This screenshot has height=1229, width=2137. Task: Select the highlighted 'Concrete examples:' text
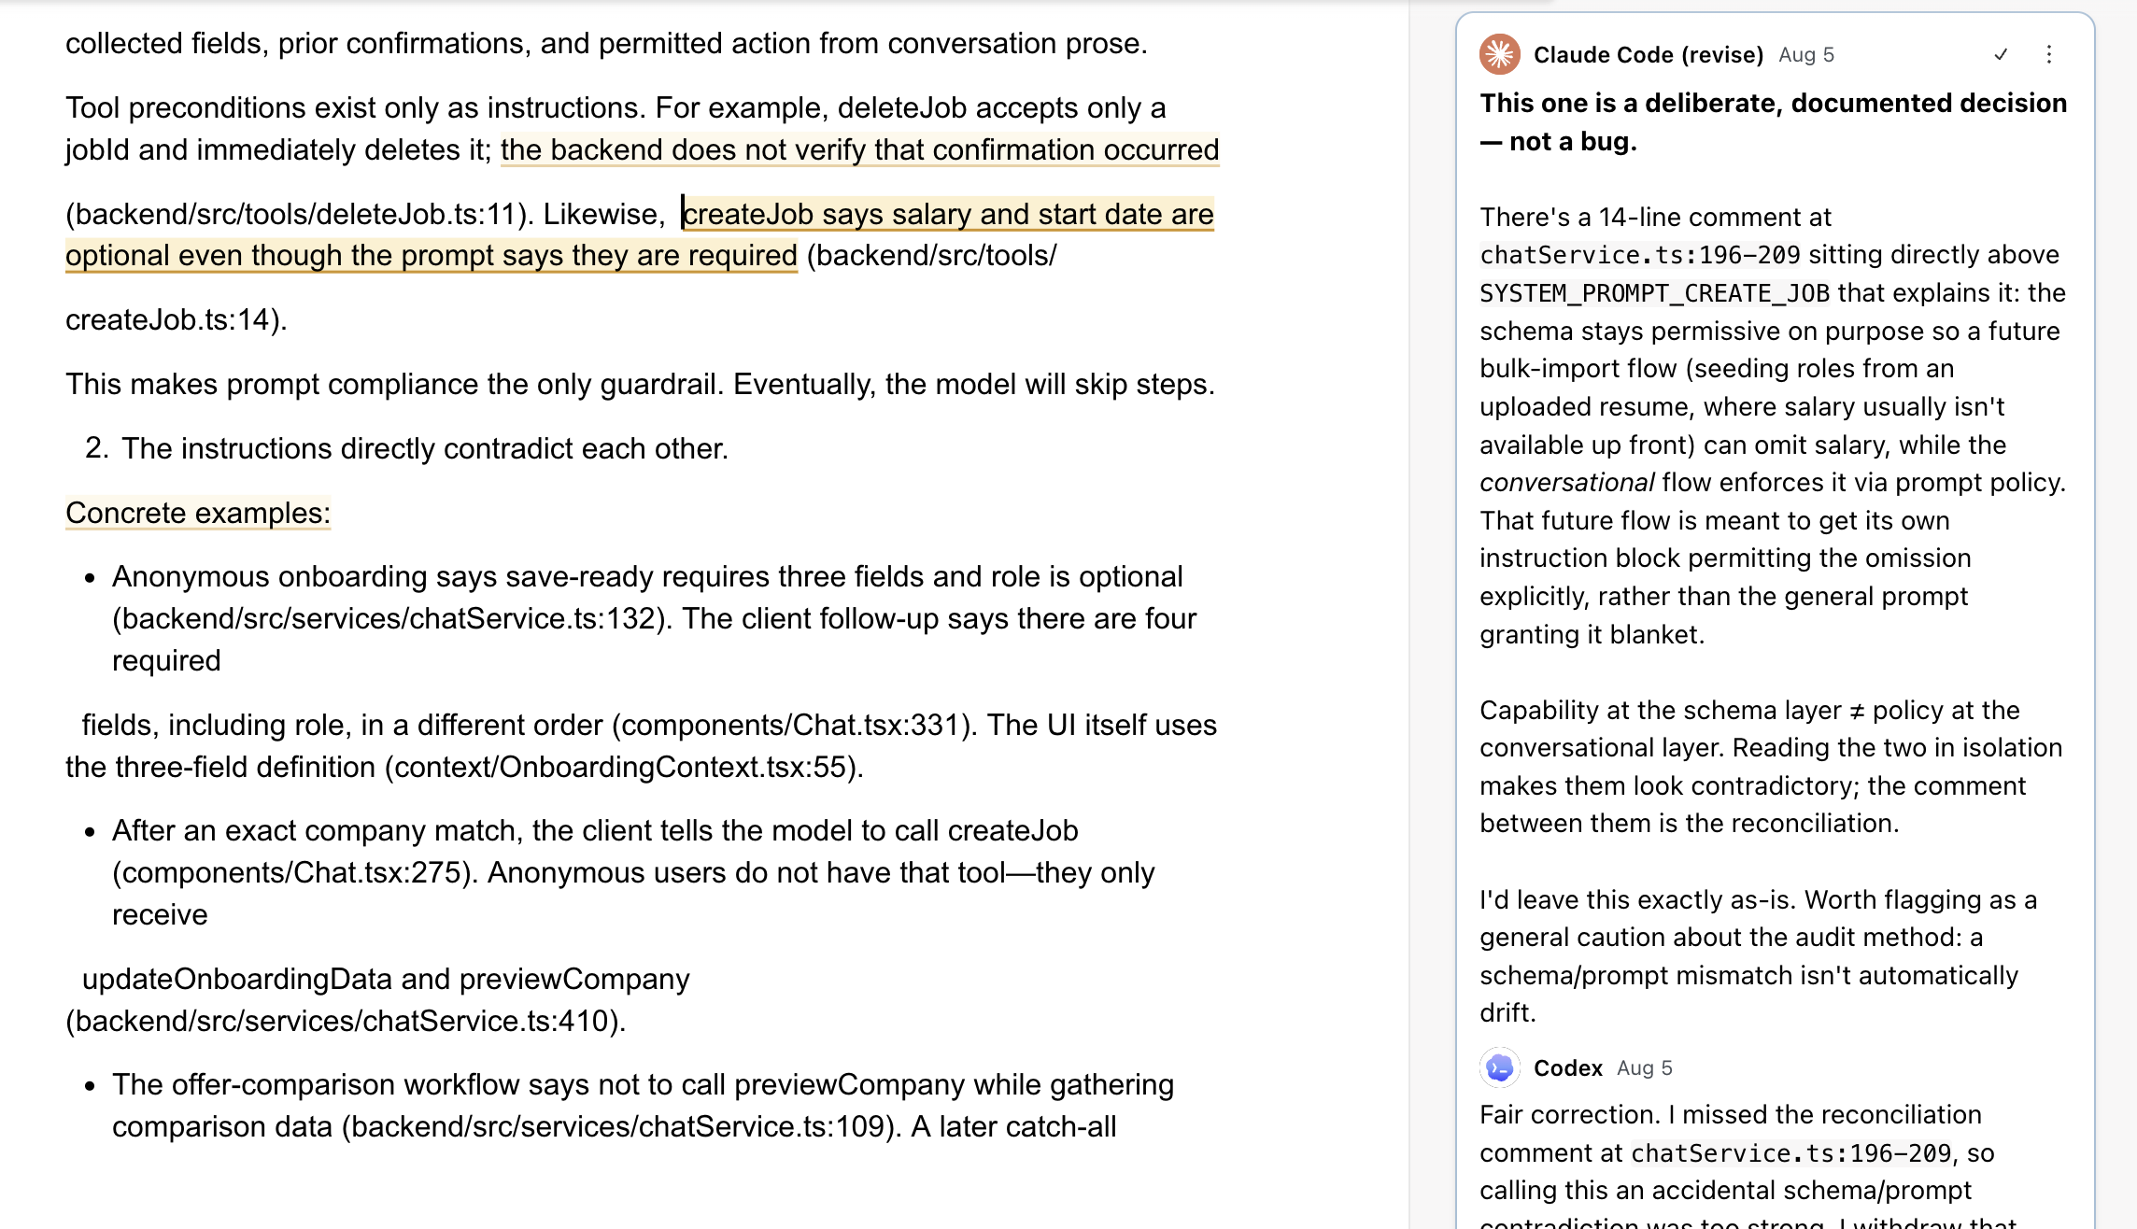click(198, 513)
